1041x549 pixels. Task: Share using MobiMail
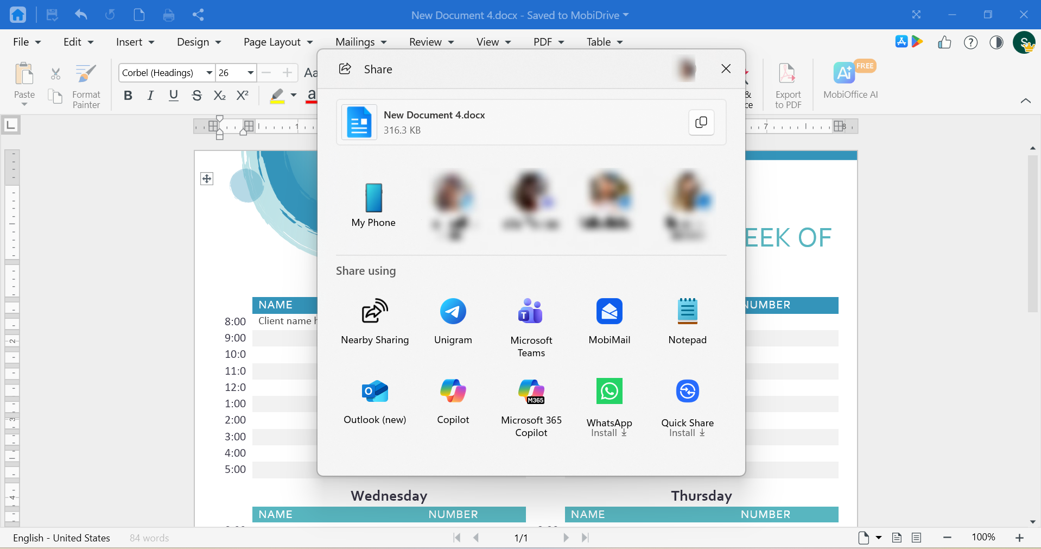610,321
